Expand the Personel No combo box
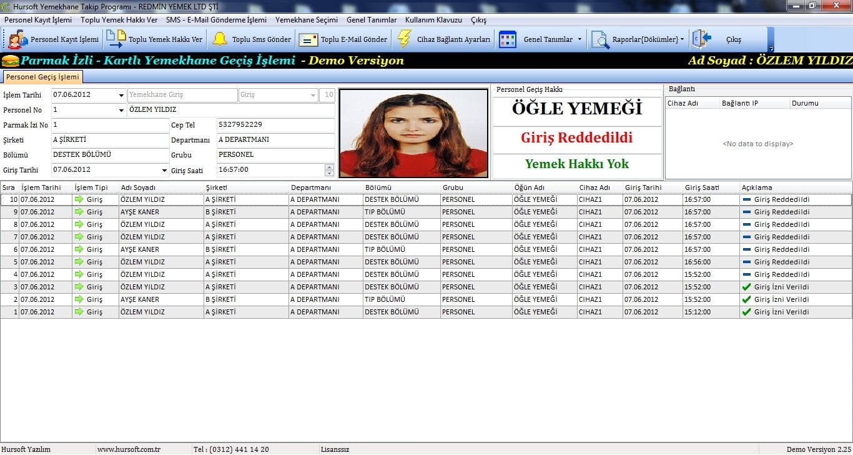The height and width of the screenshot is (455, 853). tap(122, 110)
